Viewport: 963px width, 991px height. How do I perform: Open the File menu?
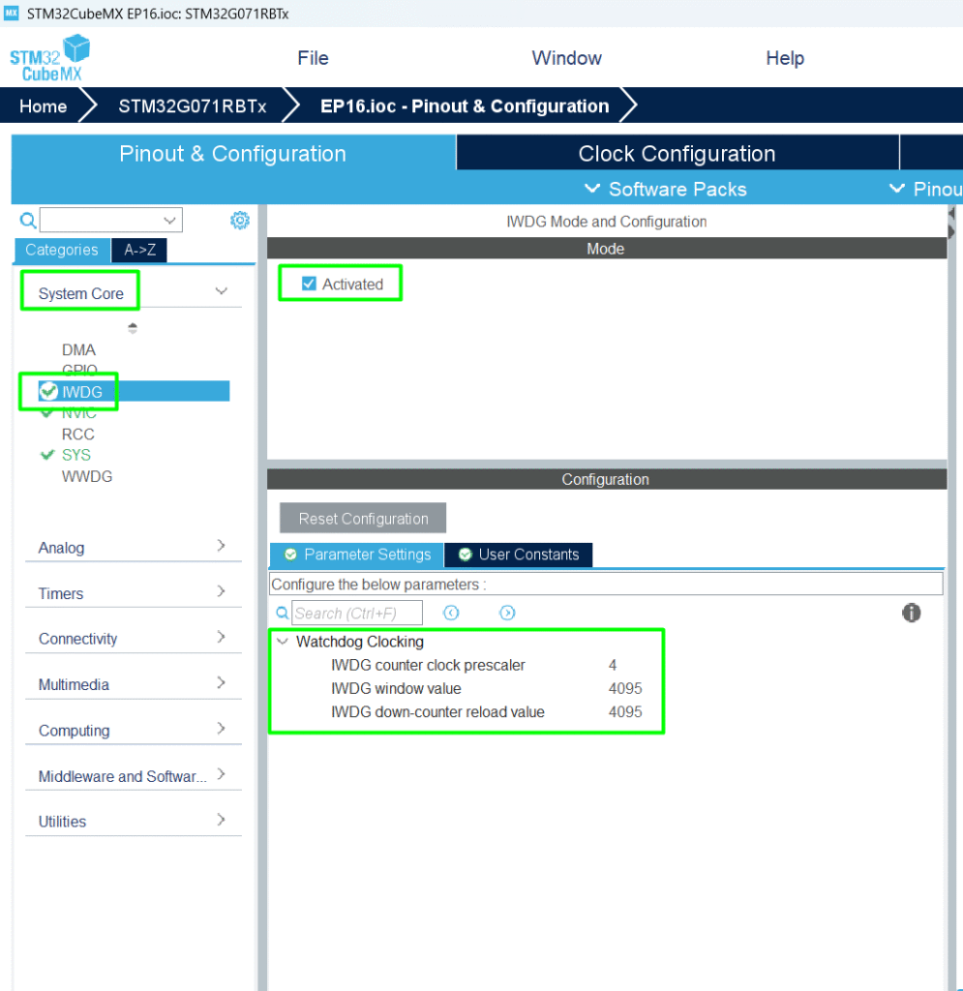pyautogui.click(x=313, y=58)
